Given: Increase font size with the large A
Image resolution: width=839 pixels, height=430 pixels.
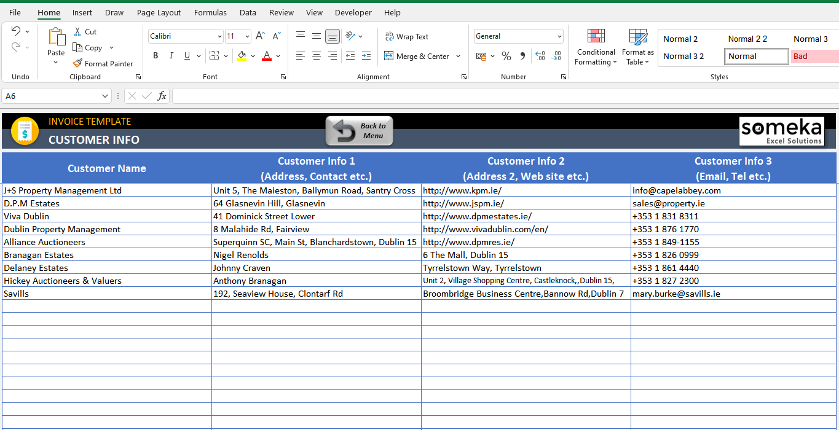Looking at the screenshot, I should [x=260, y=36].
